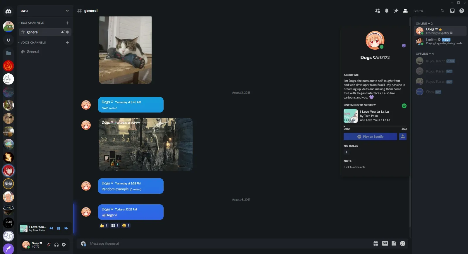Click attach file plus icon

[x=83, y=244]
